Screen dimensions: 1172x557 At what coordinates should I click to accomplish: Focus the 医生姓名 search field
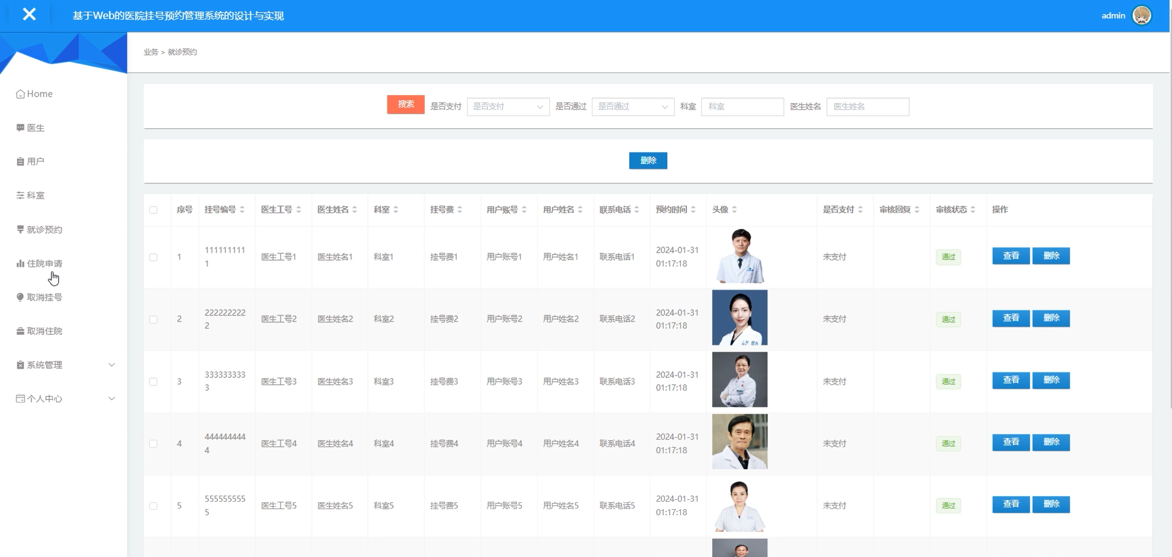point(867,107)
